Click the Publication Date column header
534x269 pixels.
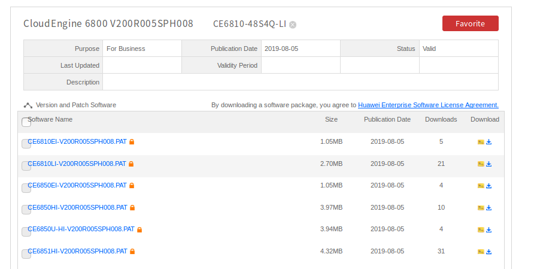click(387, 119)
